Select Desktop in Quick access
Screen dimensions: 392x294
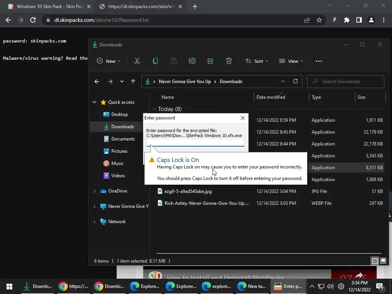tap(119, 114)
